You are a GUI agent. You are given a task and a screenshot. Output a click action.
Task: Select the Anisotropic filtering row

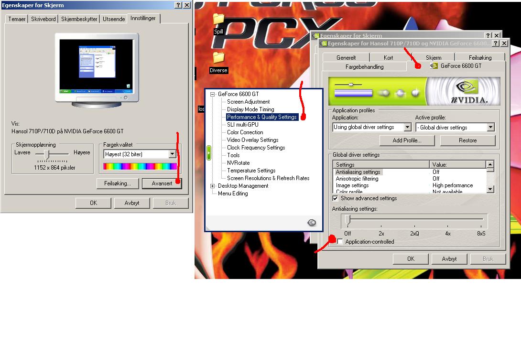pyautogui.click(x=409, y=179)
